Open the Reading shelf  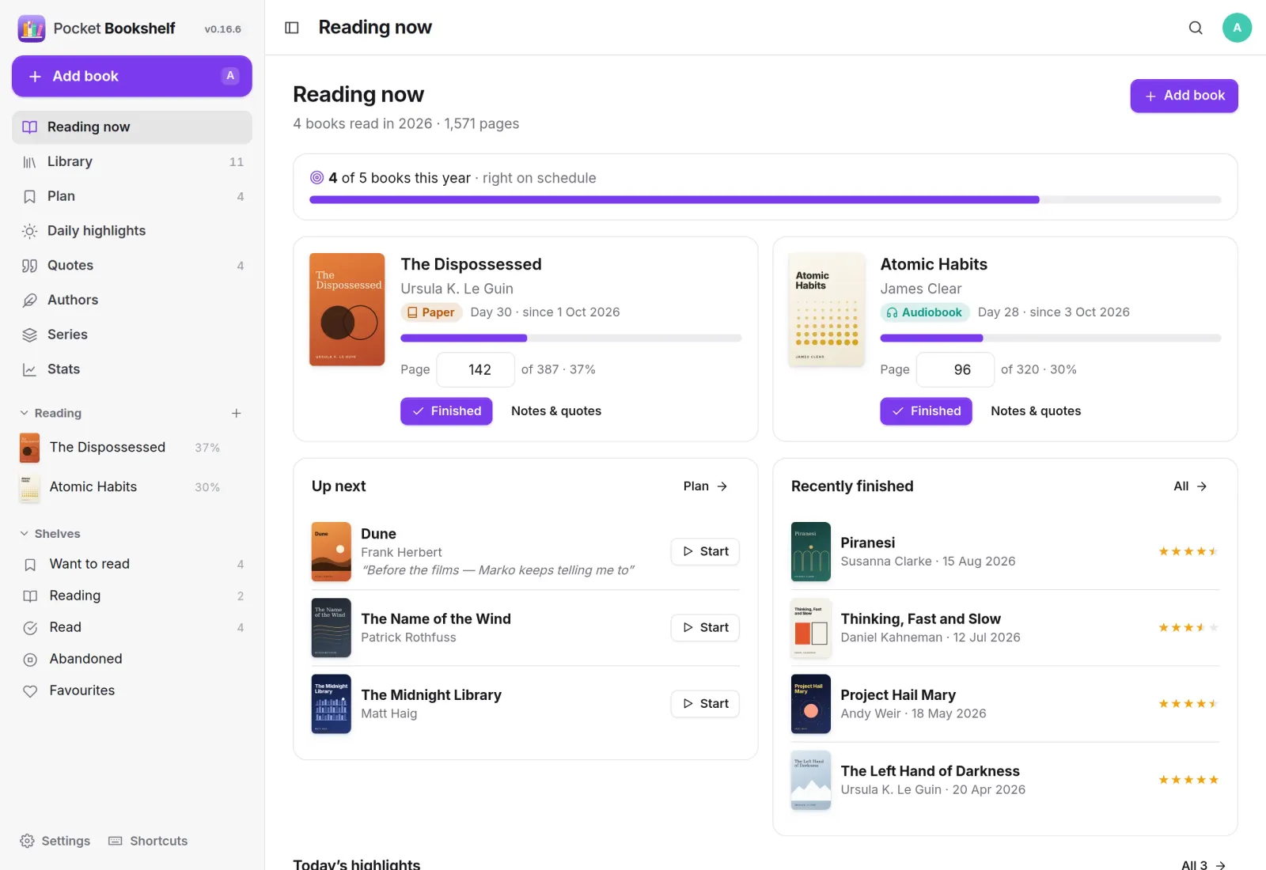132,596
